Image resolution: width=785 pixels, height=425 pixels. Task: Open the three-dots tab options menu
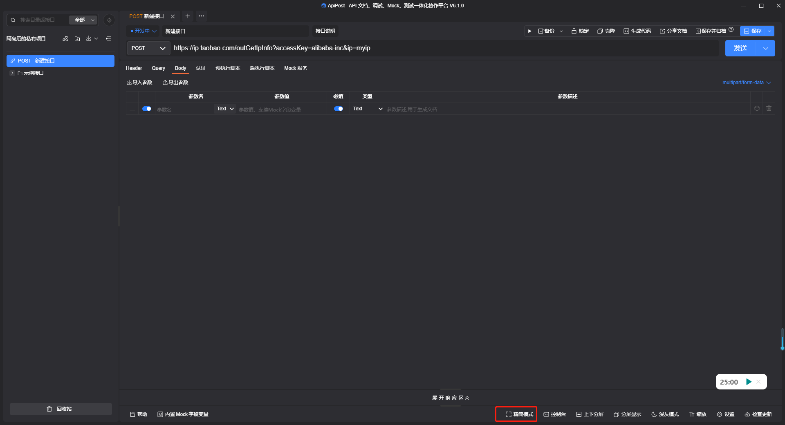click(202, 16)
